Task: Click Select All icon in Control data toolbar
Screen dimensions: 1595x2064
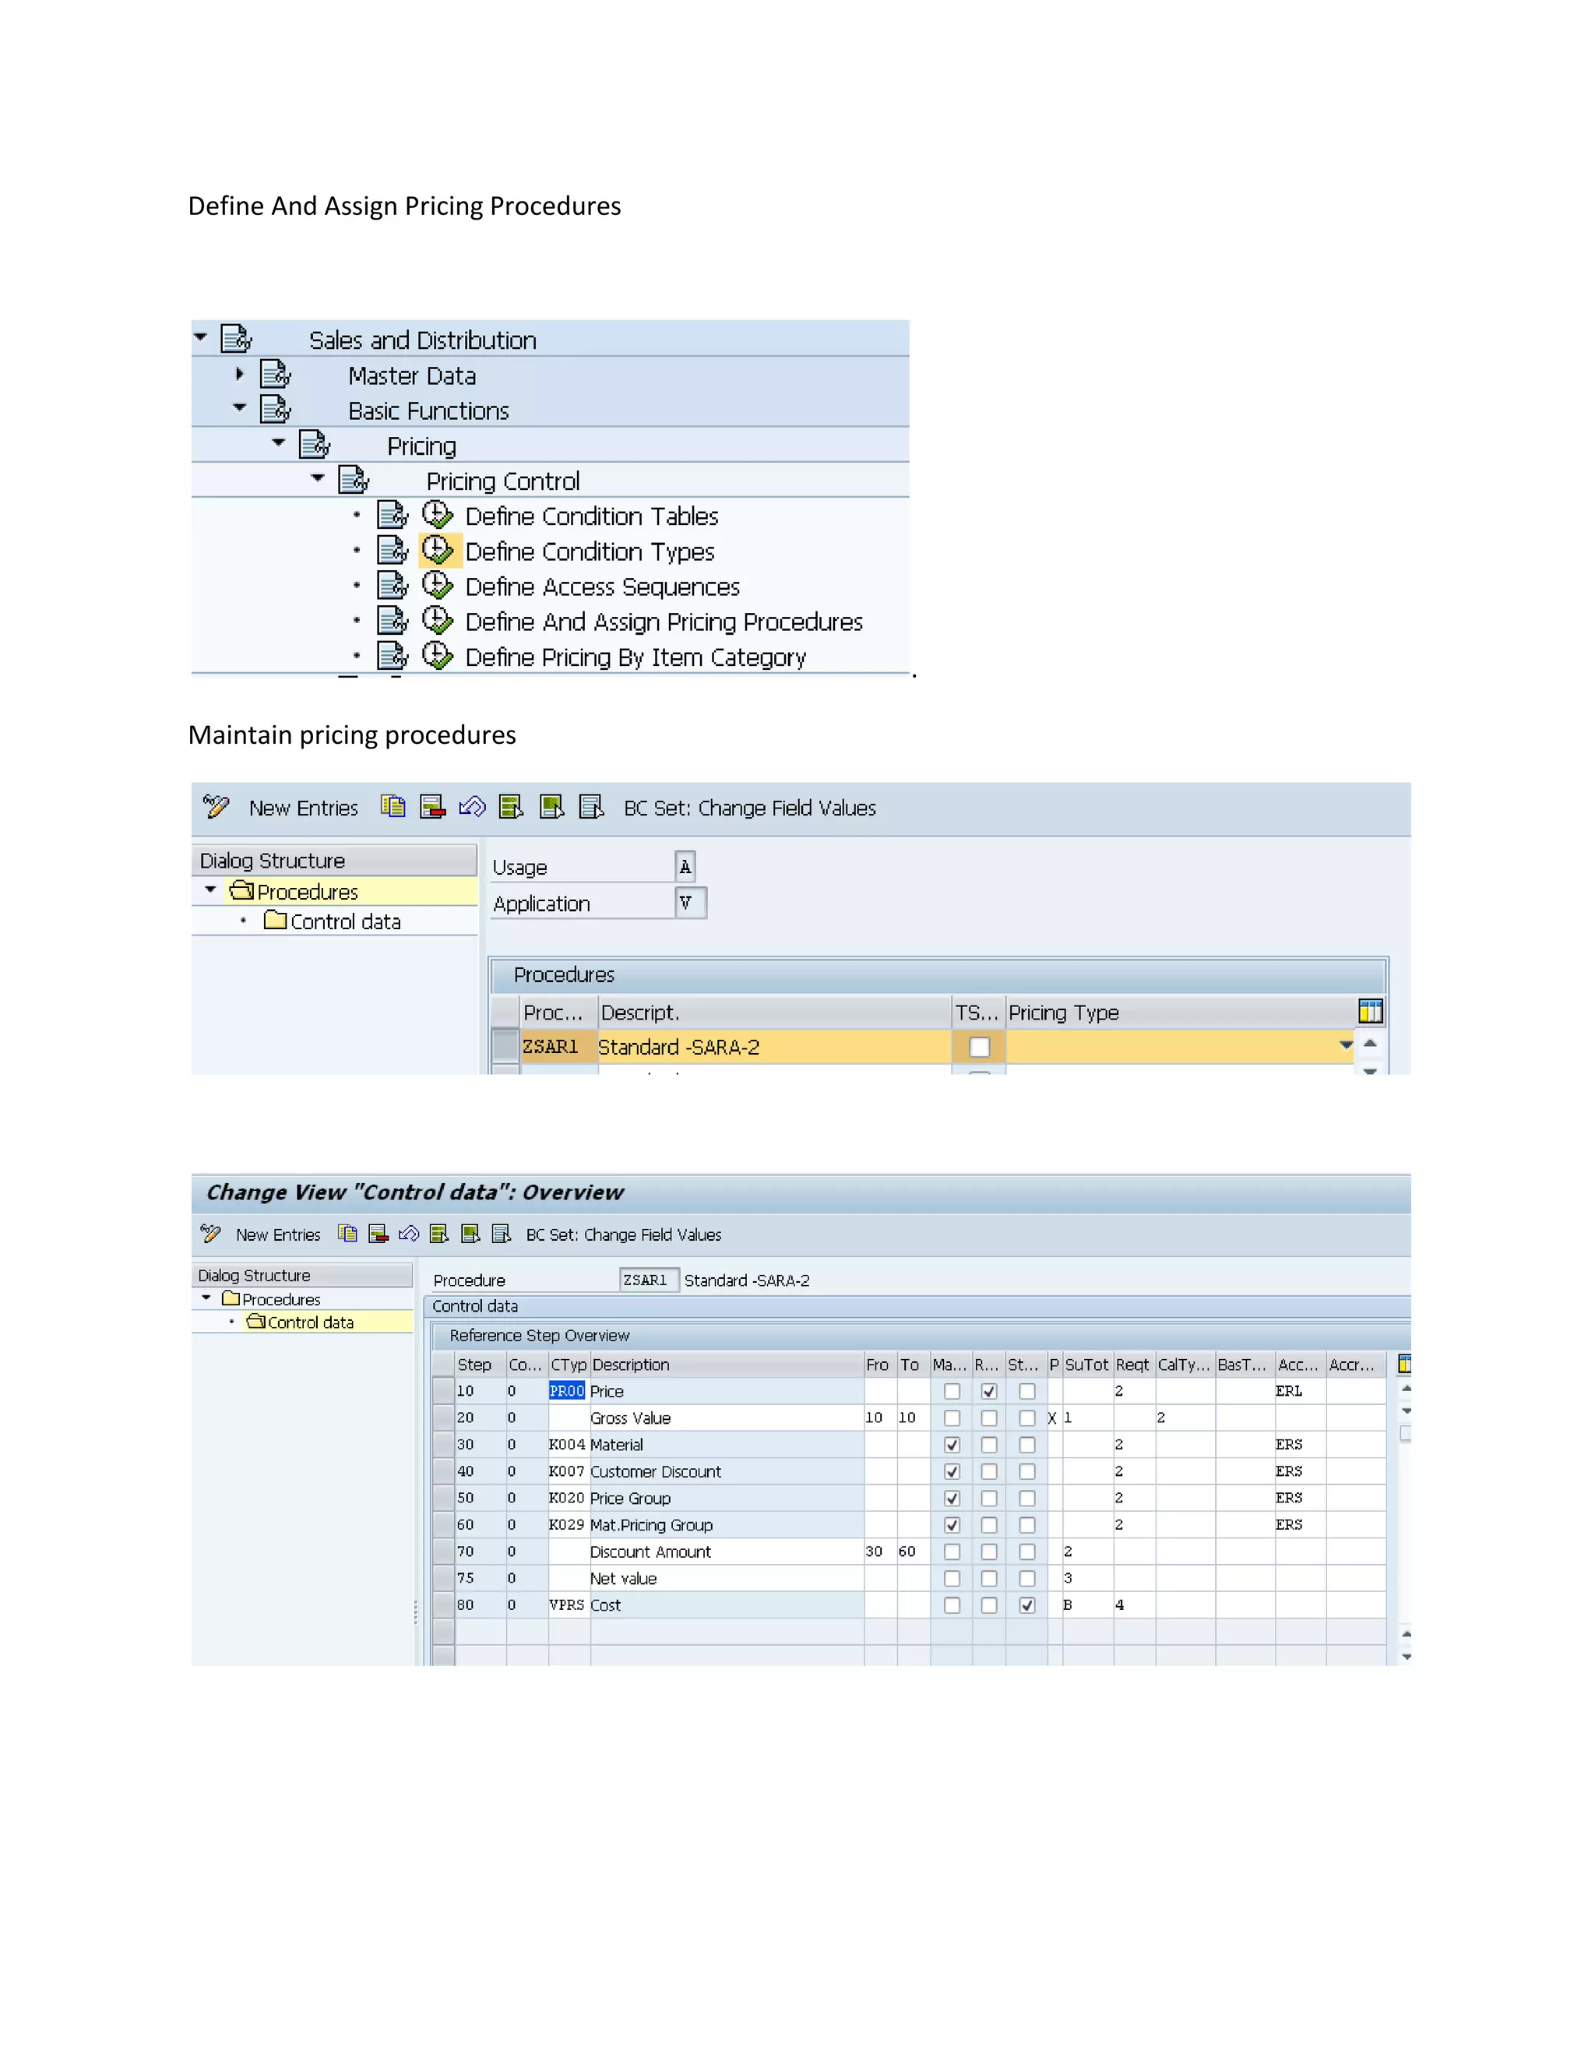Action: pos(439,1233)
